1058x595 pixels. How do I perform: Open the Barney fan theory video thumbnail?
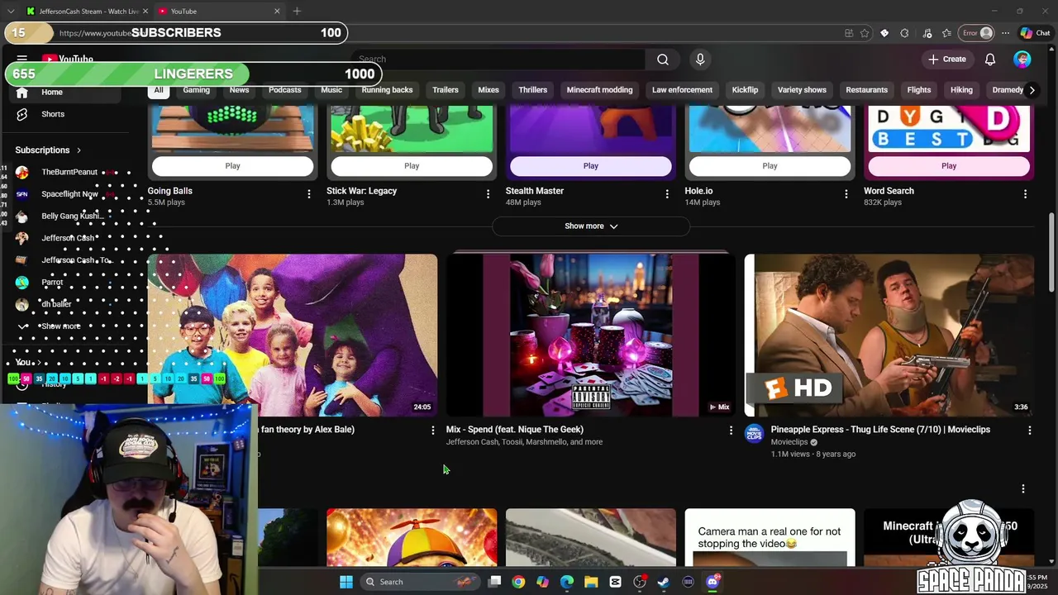pos(293,336)
